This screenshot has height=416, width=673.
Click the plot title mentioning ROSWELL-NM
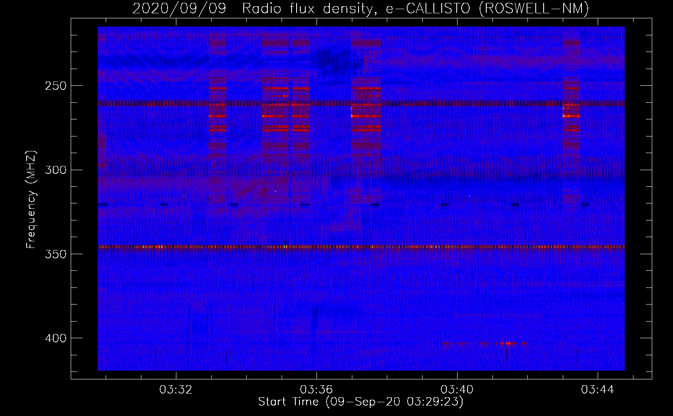[x=361, y=8]
